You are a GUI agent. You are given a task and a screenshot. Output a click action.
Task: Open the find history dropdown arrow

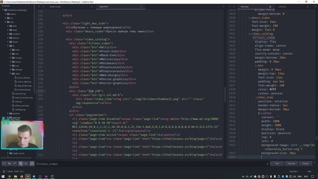pyautogui.click(x=267, y=164)
